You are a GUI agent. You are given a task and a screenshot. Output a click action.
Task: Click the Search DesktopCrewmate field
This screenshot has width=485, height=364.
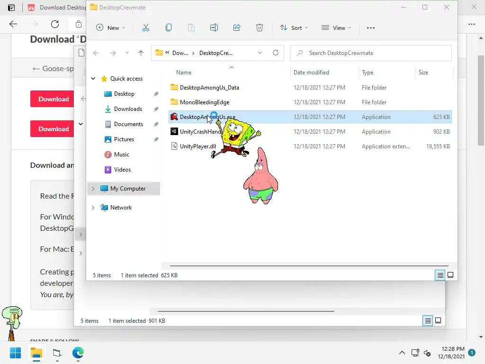tap(370, 53)
